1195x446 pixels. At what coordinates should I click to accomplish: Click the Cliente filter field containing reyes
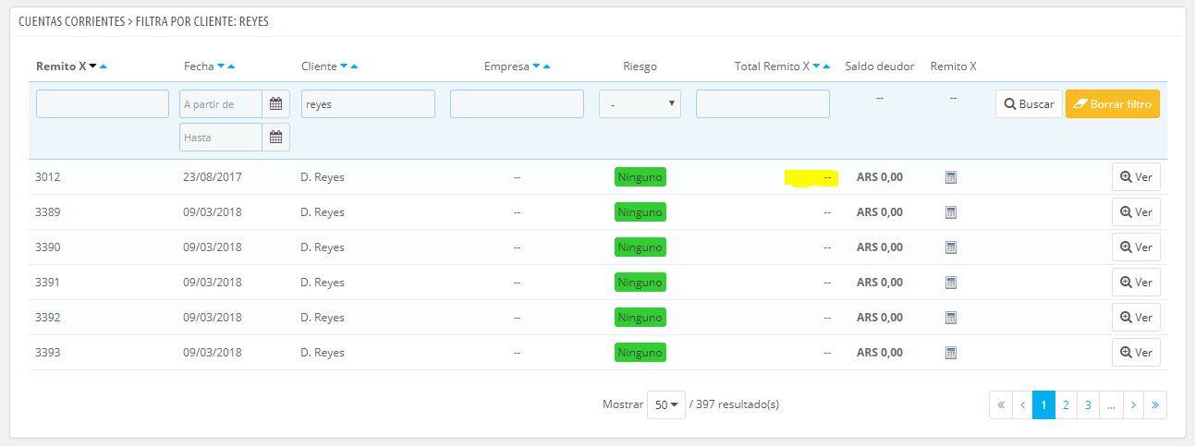coord(368,103)
